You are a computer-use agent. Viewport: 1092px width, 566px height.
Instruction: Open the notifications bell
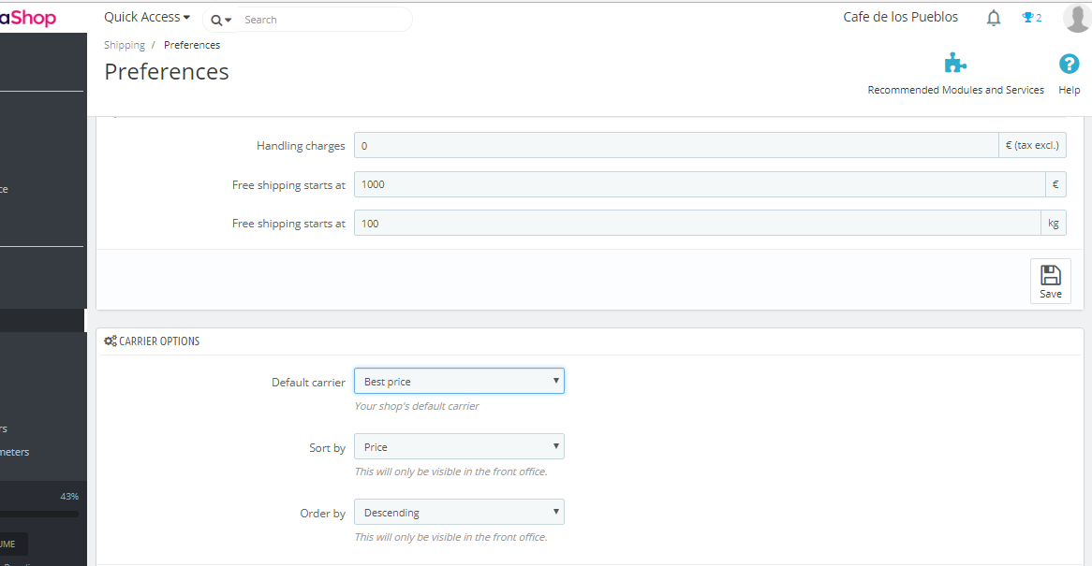(x=994, y=18)
